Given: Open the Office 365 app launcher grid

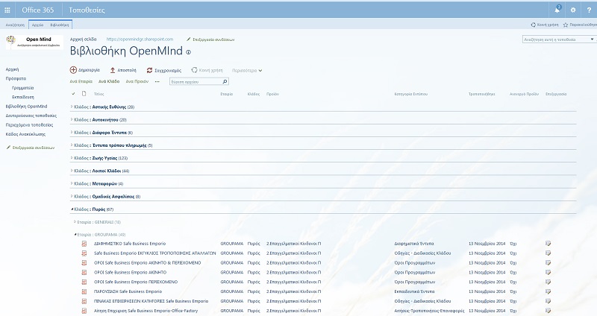Looking at the screenshot, I should (7, 10).
